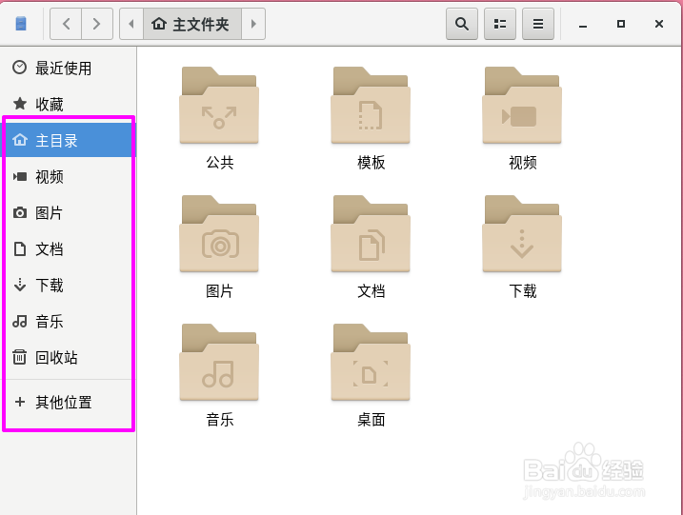
Task: Maximize the file manager window
Action: tap(621, 24)
